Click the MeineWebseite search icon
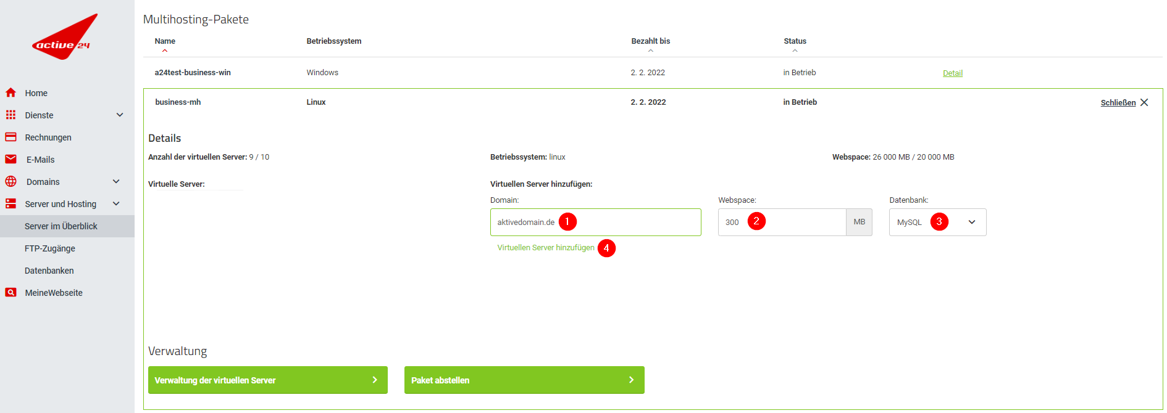The width and height of the screenshot is (1167, 413). (10, 293)
